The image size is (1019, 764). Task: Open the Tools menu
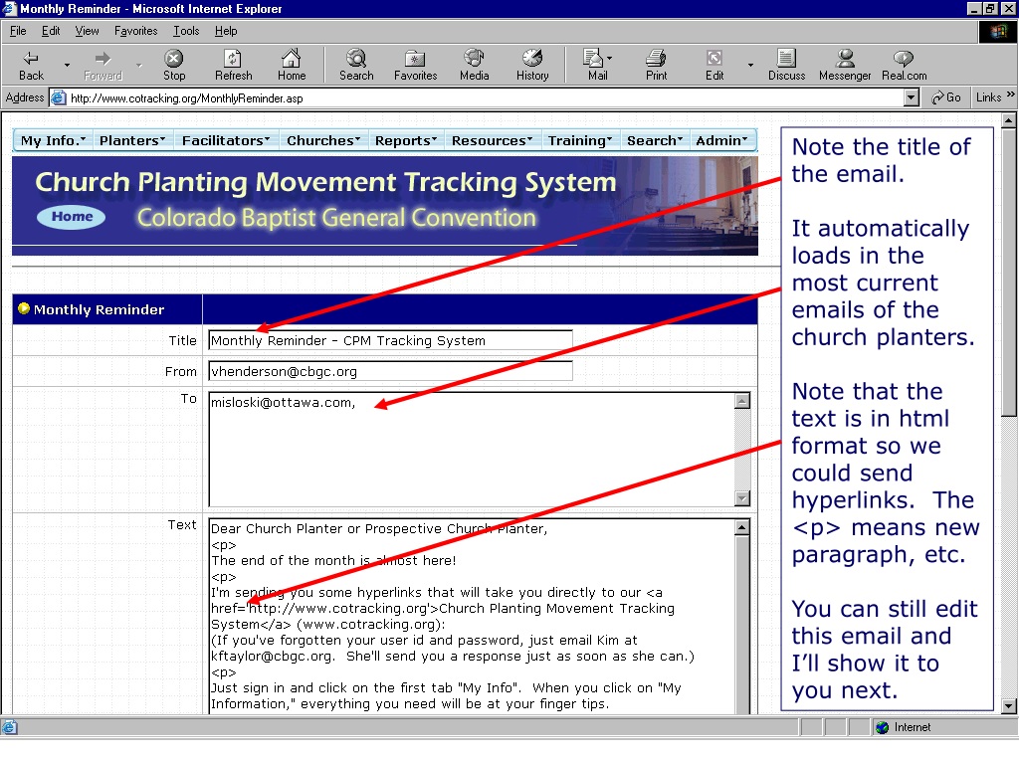pyautogui.click(x=186, y=31)
